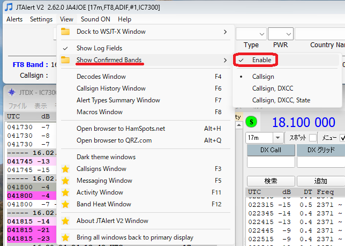This screenshot has height=246, width=345.
Task: Select decode row 022315 -15
Action: click(x=295, y=205)
